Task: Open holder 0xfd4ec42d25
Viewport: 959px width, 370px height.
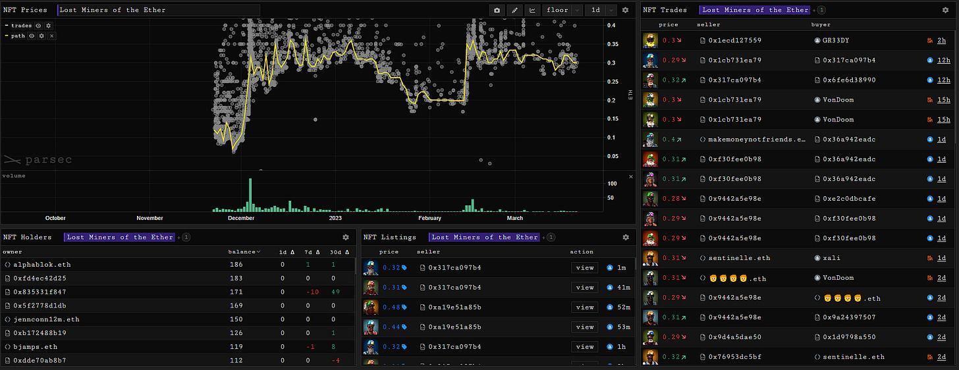Action: [40, 278]
